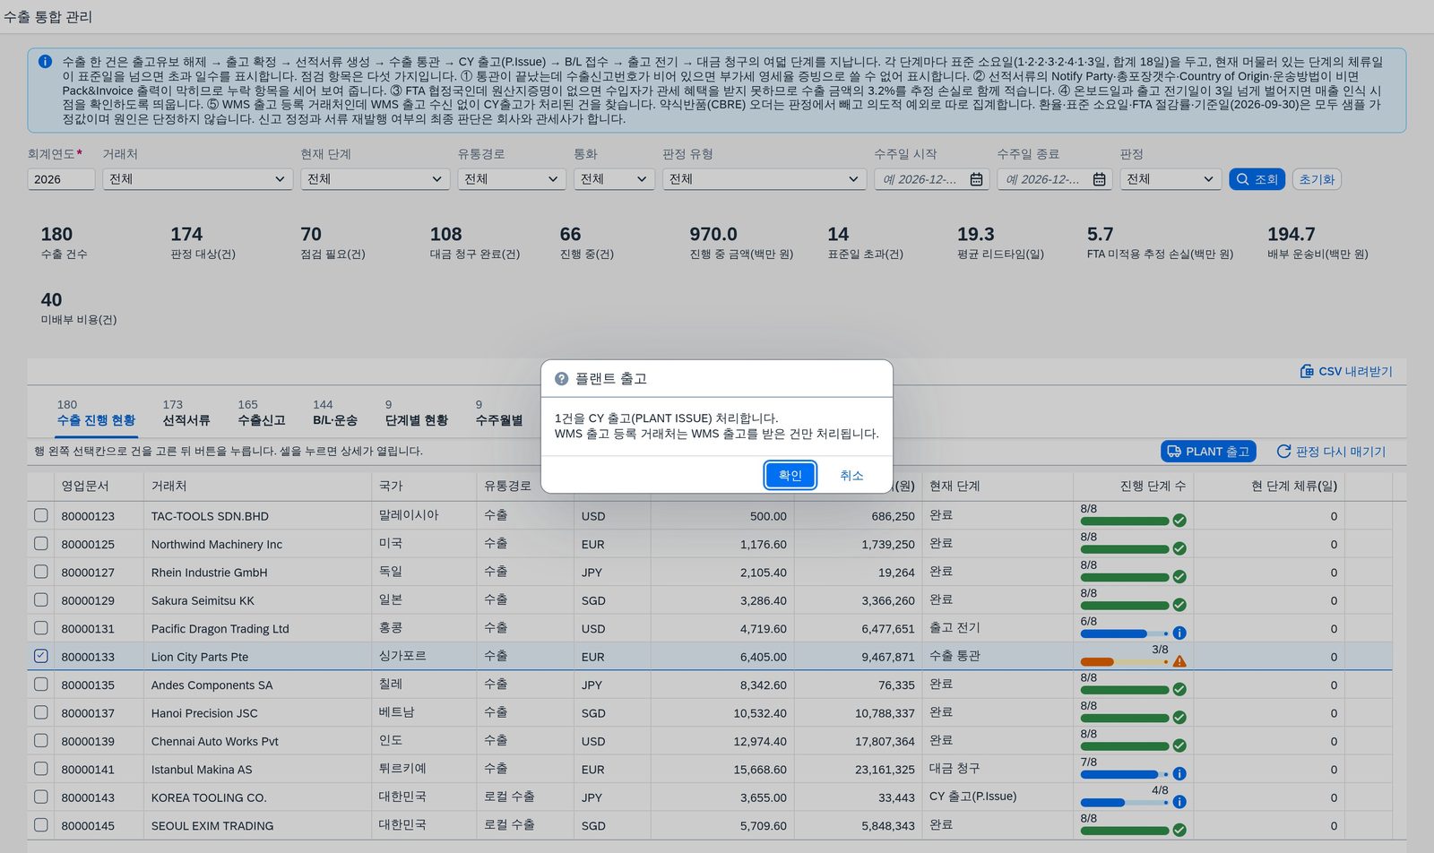Image resolution: width=1434 pixels, height=853 pixels.
Task: Click the 초기화 reset button
Action: 1317,179
